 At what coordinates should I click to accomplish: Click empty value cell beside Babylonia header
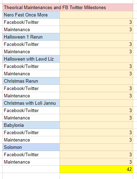(96, 125)
